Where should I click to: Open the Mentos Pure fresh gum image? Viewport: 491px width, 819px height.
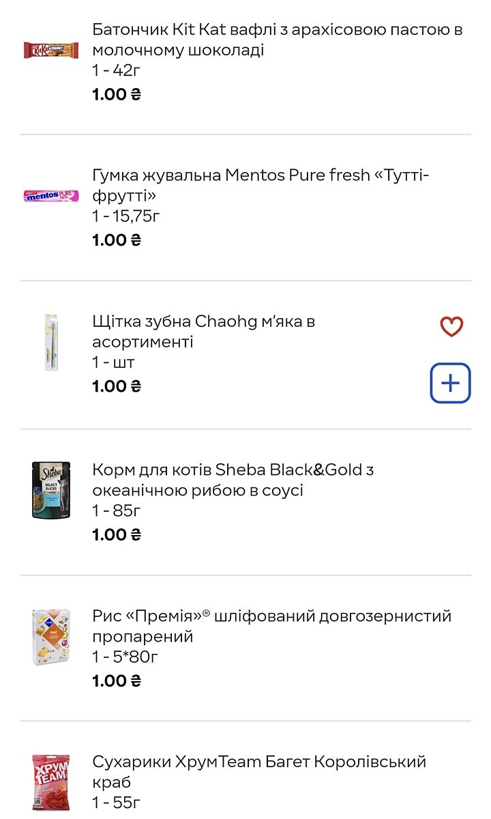(51, 196)
